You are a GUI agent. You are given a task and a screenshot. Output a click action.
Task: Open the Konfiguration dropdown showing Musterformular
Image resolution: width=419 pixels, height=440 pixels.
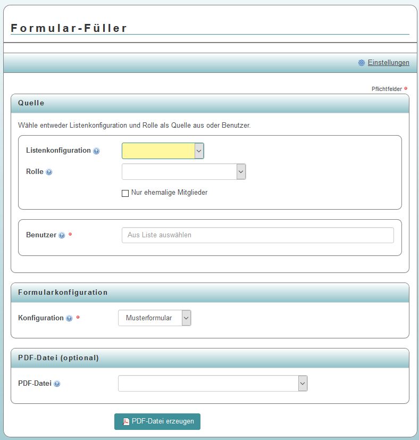coord(154,318)
